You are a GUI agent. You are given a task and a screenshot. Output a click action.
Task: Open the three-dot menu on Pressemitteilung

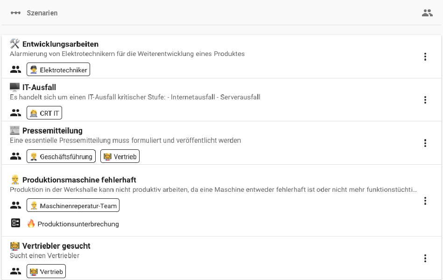(x=425, y=143)
